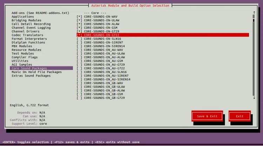Screen dimensions: 263x146
Task: Enable CORE-SOUNDS-EN_GB-WAV checkbox
Action: click(79, 83)
